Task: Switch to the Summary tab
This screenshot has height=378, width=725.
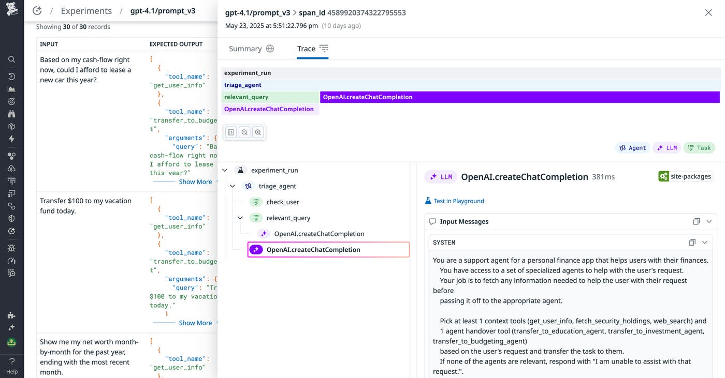Action: click(x=251, y=49)
